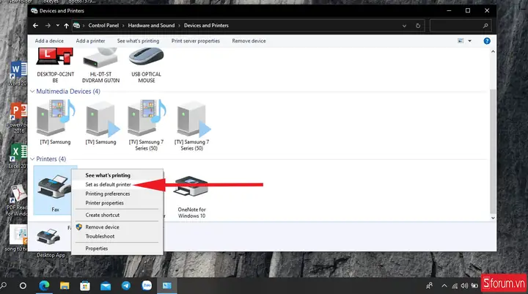Click the Fax icon in the details pane
528x294 pixels.
click(x=48, y=236)
